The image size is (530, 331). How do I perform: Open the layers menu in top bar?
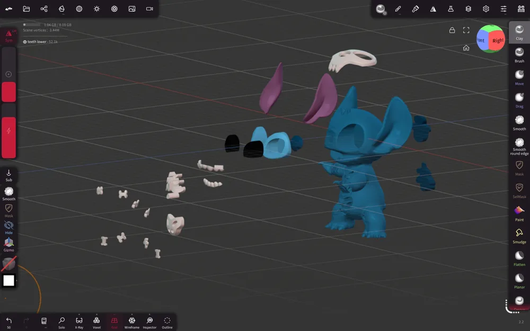(468, 9)
